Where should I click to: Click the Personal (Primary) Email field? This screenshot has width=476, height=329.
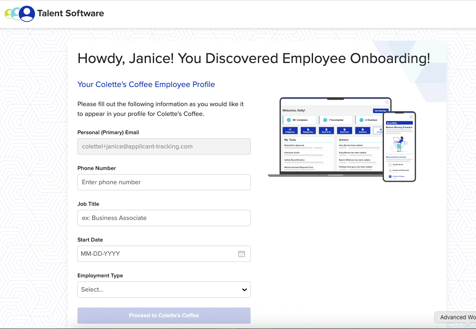(x=164, y=146)
